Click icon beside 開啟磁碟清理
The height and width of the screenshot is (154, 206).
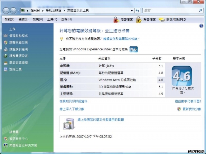point(5,63)
